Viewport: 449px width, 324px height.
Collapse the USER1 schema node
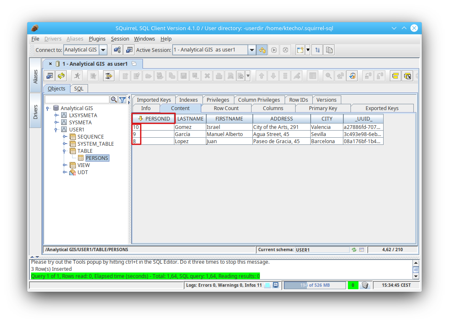coord(56,130)
